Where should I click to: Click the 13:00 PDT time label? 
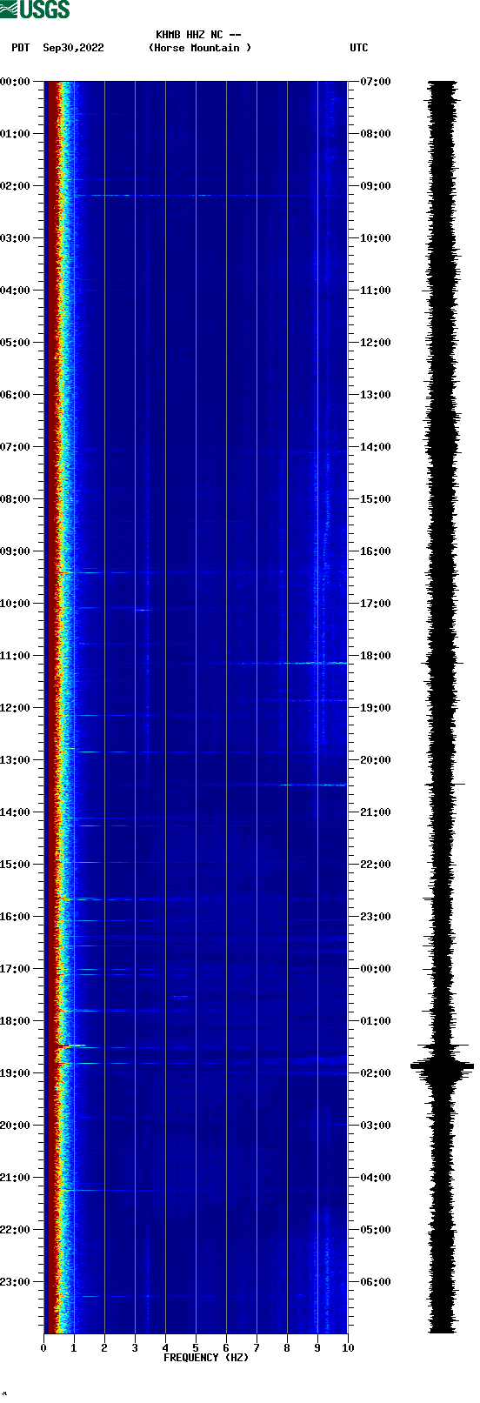(16, 760)
